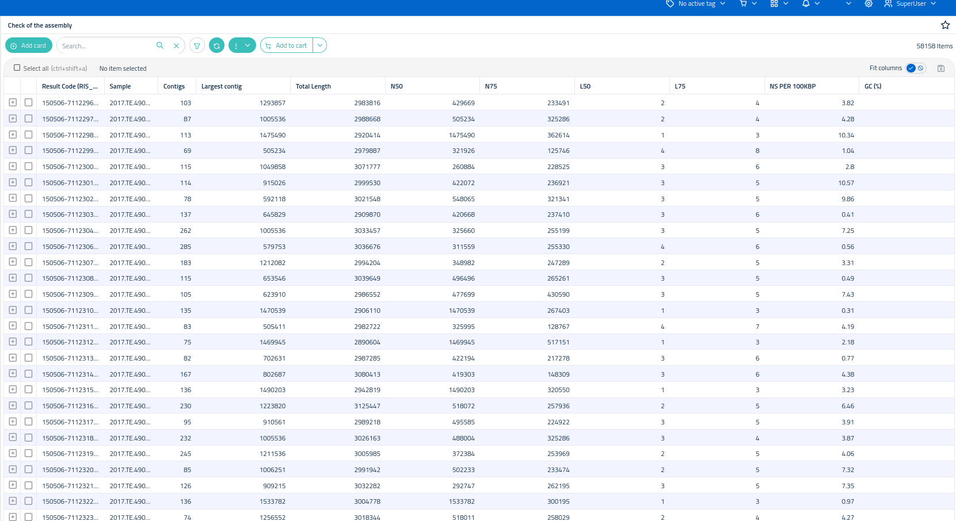Click the refresh icon button
956x521 pixels.
216,45
